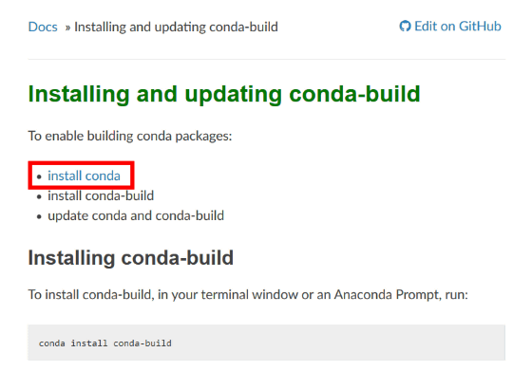Click the bullet dot before install conda
The height and width of the screenshot is (371, 532).
(39, 176)
